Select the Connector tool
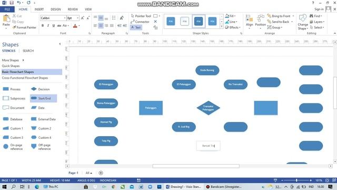The height and width of the screenshot is (190, 337). point(140,22)
